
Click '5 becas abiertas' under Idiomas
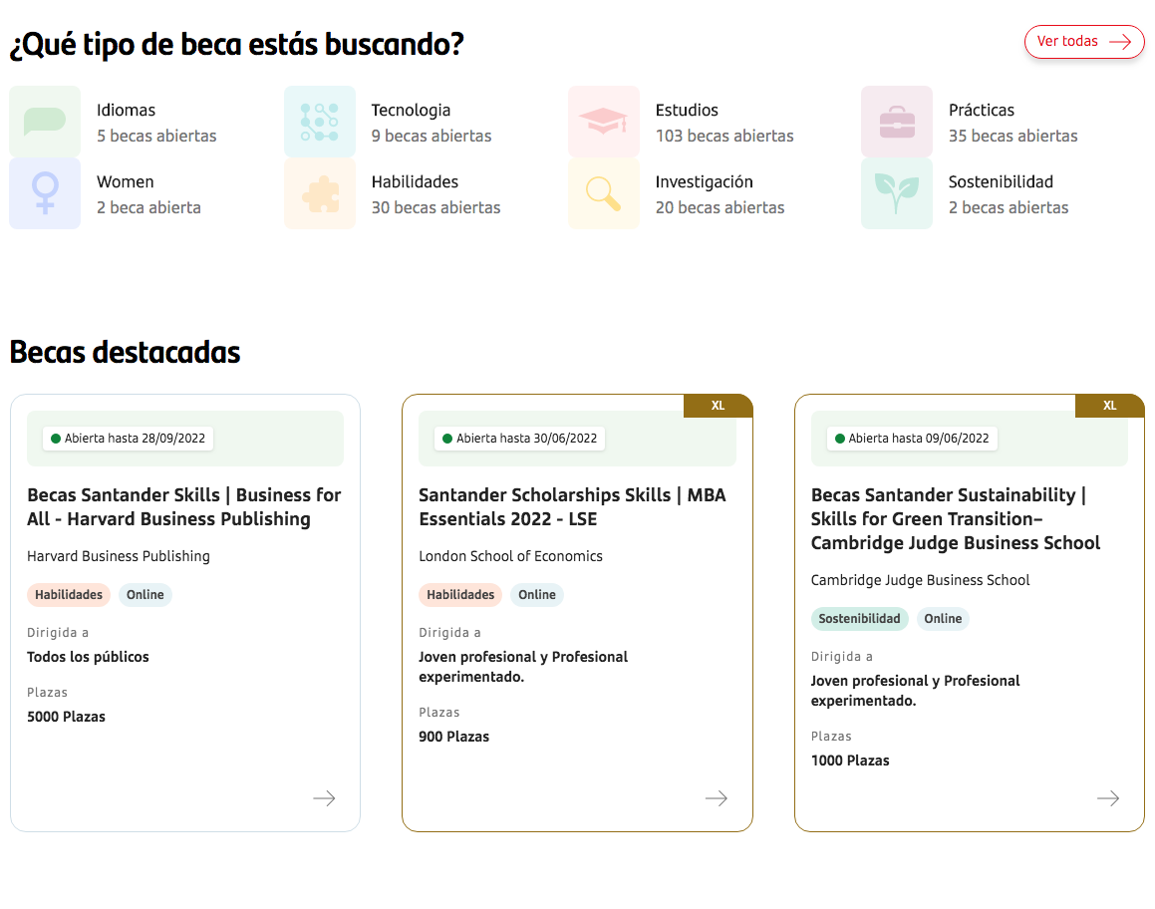click(x=156, y=136)
